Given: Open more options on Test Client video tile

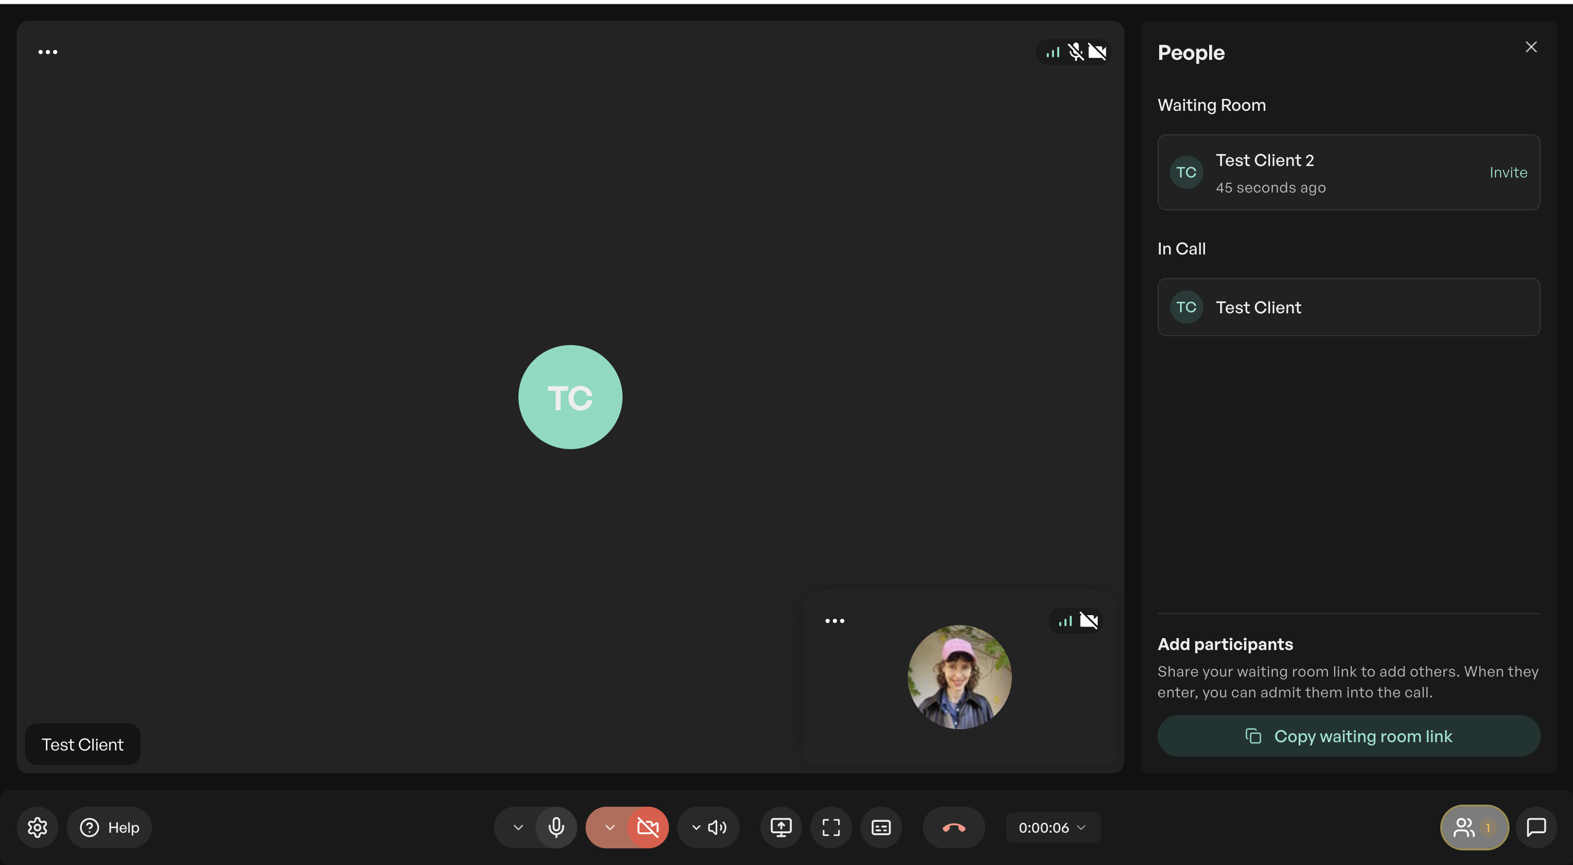Looking at the screenshot, I should [48, 52].
